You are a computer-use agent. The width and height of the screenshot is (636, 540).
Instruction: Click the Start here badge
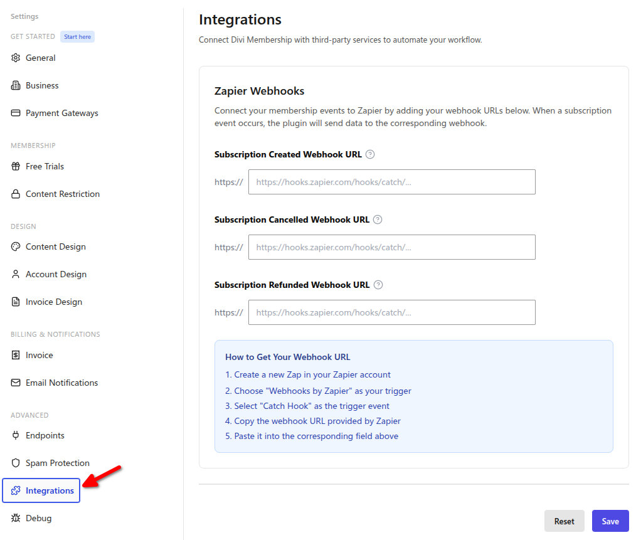click(78, 36)
